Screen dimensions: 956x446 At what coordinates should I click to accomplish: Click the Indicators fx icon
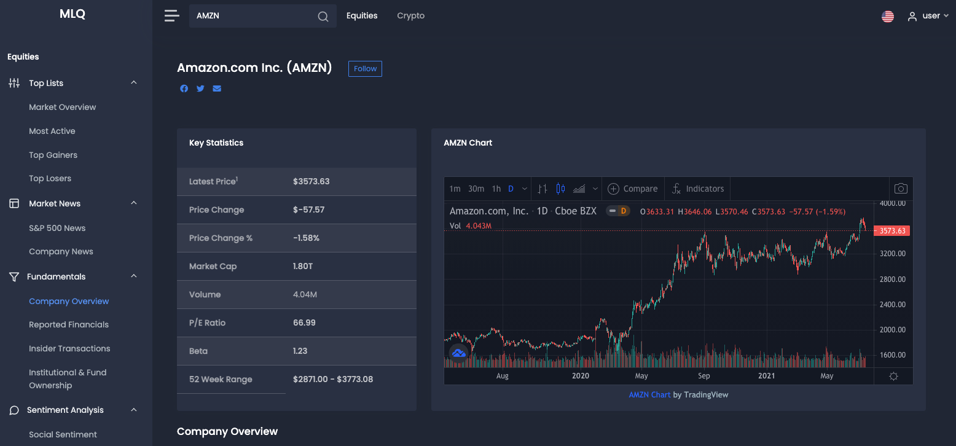pos(676,189)
